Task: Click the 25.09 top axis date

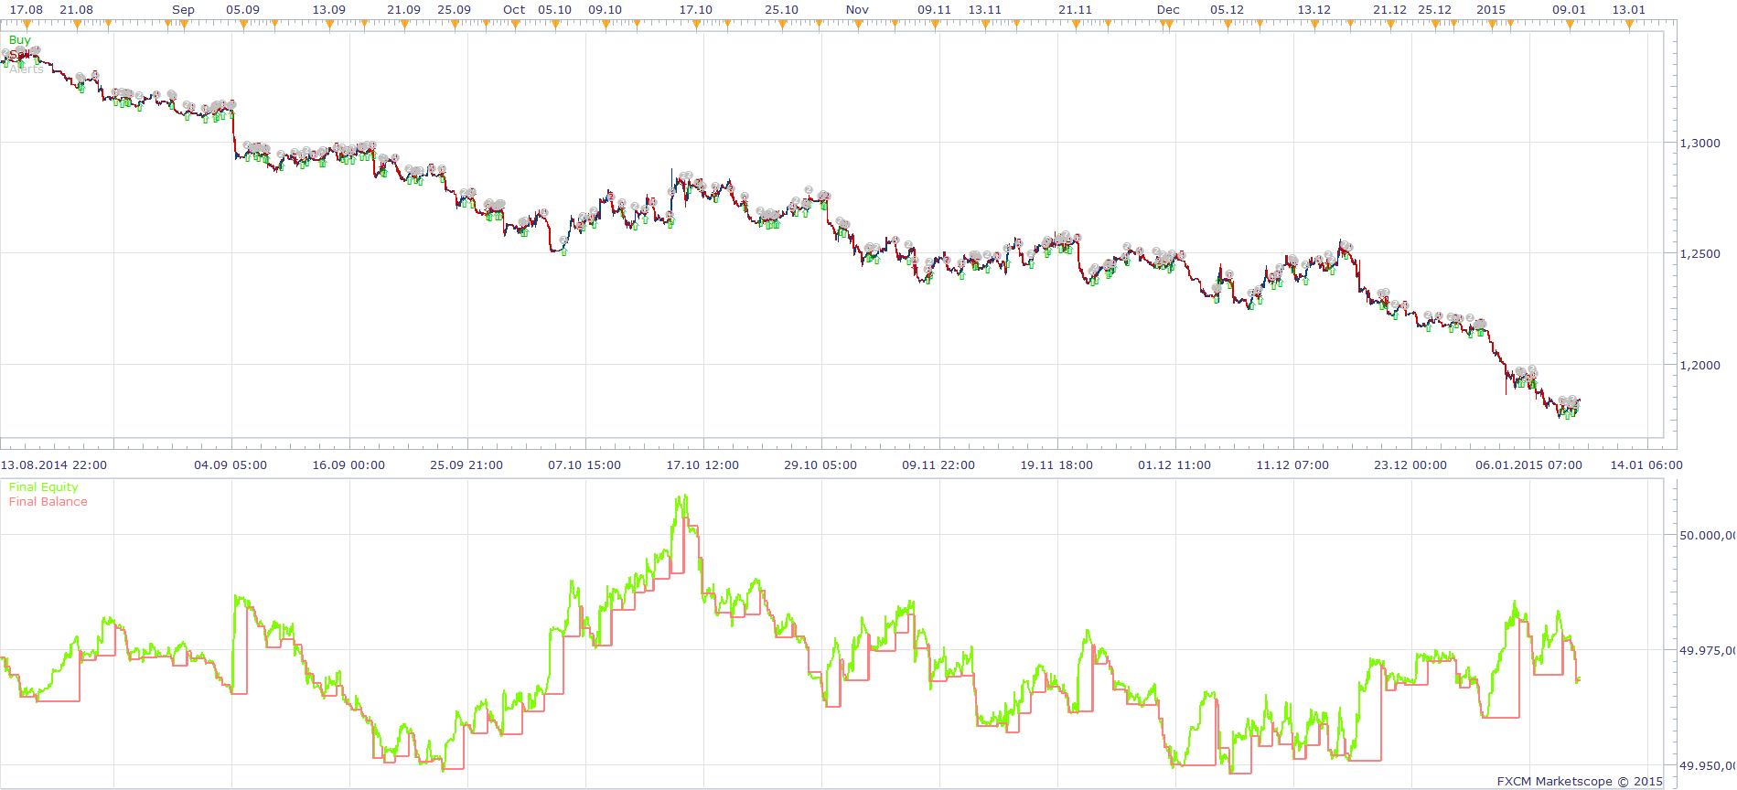Action: (455, 10)
